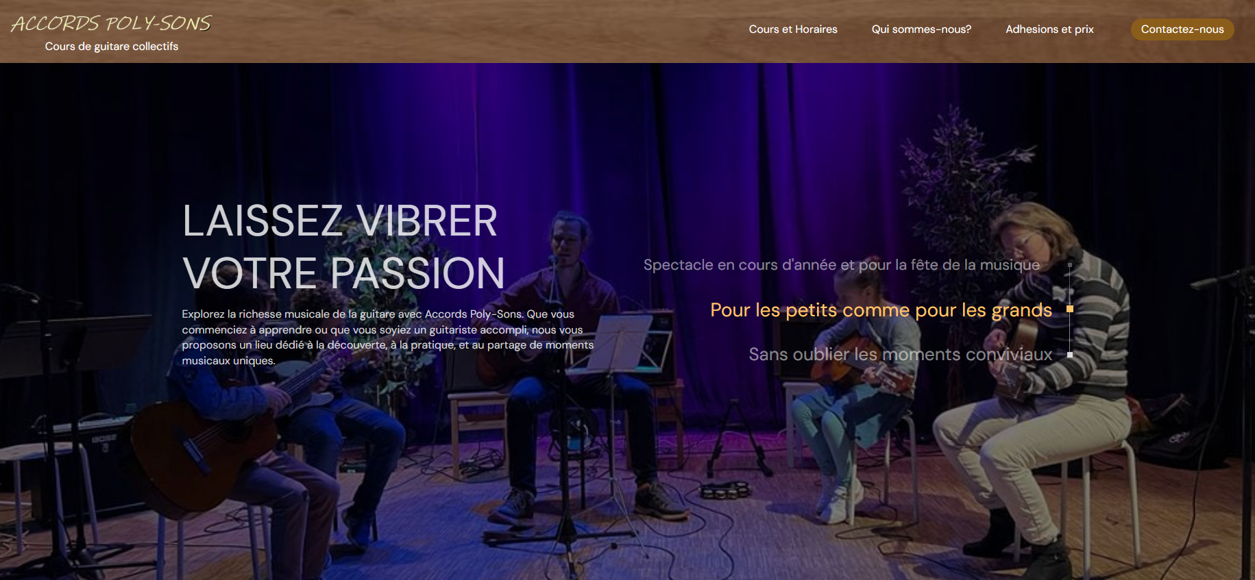Click 'Cours de guitare collectifs' tagline link

click(112, 47)
